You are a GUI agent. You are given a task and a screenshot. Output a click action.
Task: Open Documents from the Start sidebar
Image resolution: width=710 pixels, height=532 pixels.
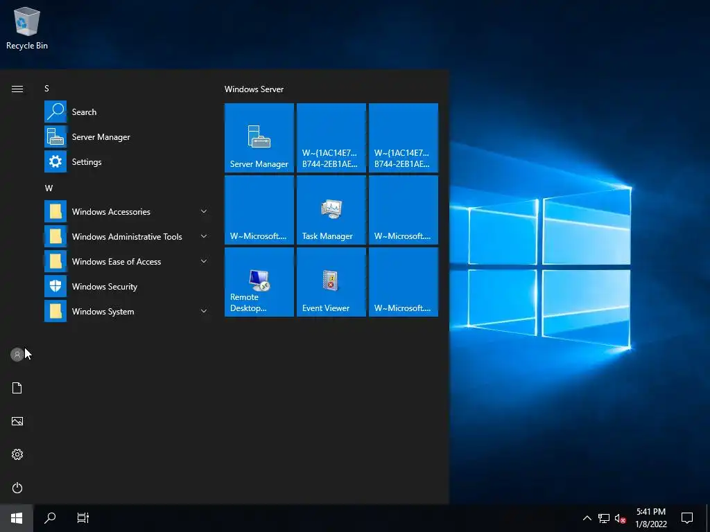click(17, 388)
